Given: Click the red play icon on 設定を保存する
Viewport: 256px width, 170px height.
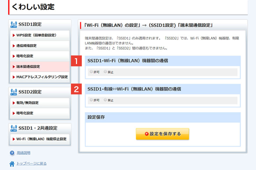Looking at the screenshot, I should pyautogui.click(x=146, y=134).
